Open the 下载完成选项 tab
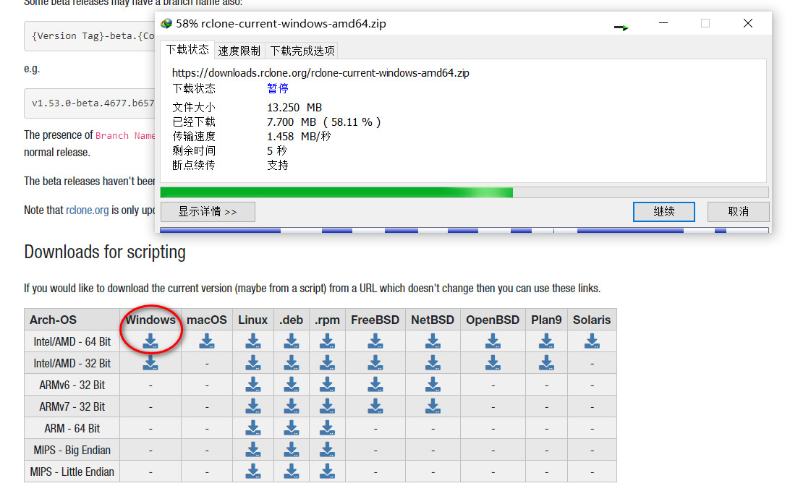This screenshot has height=499, width=790. [302, 51]
